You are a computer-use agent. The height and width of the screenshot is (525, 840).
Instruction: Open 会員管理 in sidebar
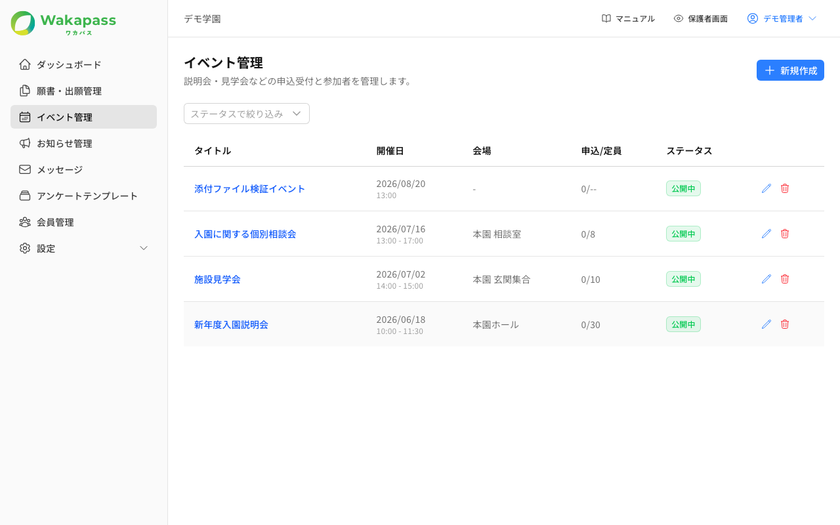[83, 222]
